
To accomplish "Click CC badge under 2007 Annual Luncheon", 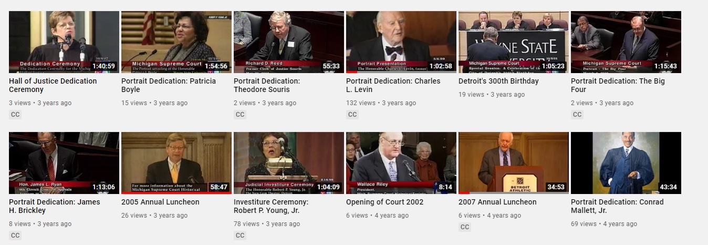I will [x=465, y=227].
